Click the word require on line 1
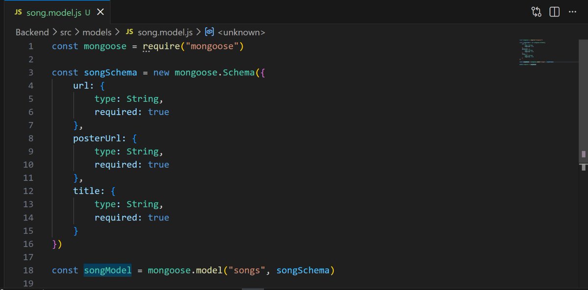Screen dimensions: 588x290 point(161,46)
